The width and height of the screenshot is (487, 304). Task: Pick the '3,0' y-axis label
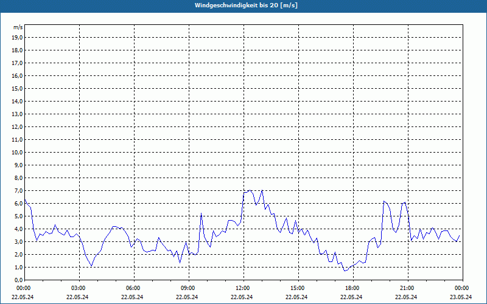pos(19,241)
